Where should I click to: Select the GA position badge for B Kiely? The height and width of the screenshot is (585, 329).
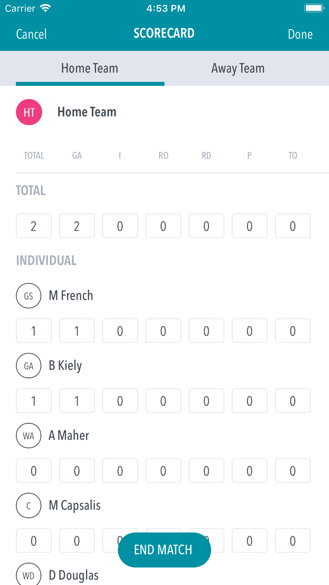pos(29,366)
